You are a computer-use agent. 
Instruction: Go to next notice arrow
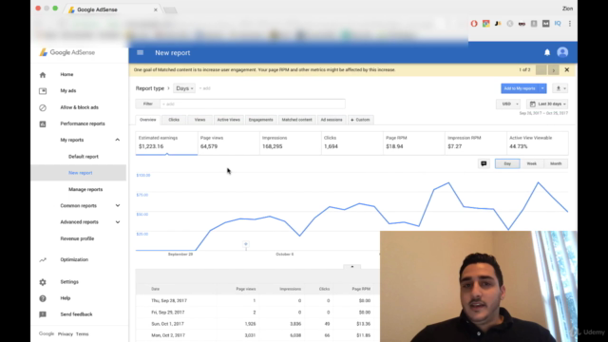click(x=553, y=70)
